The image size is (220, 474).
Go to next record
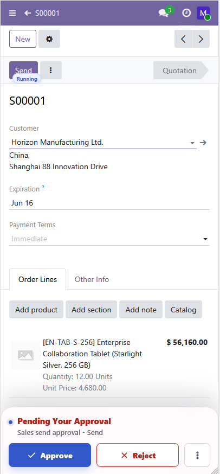[x=201, y=39]
